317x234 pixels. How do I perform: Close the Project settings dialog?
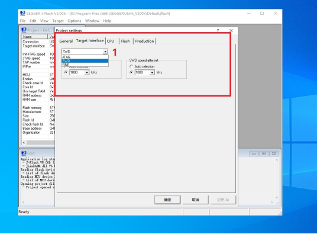(x=231, y=31)
